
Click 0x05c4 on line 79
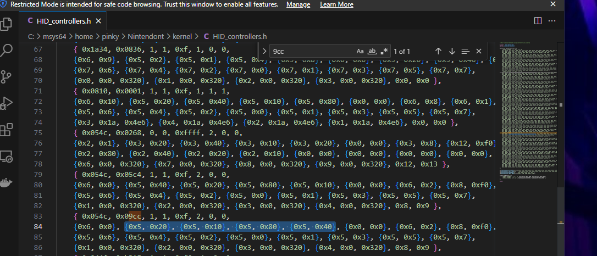pos(128,175)
